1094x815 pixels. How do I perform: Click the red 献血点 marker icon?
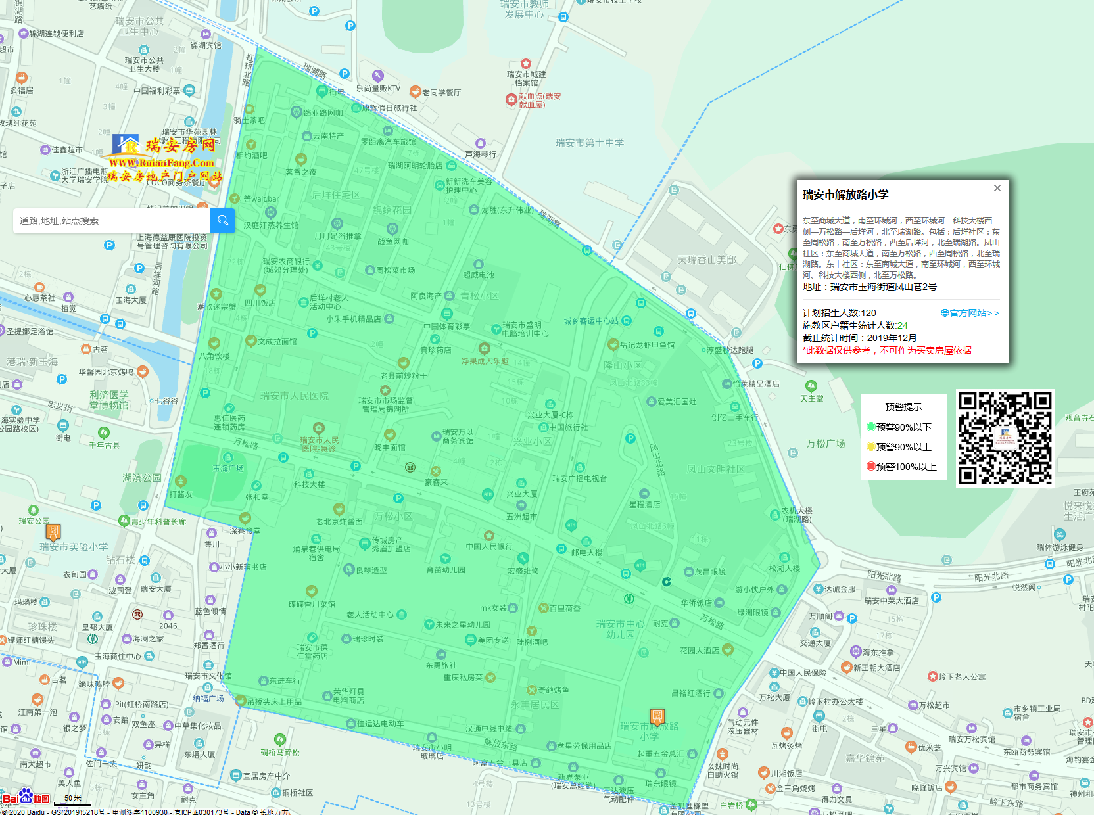click(x=511, y=100)
